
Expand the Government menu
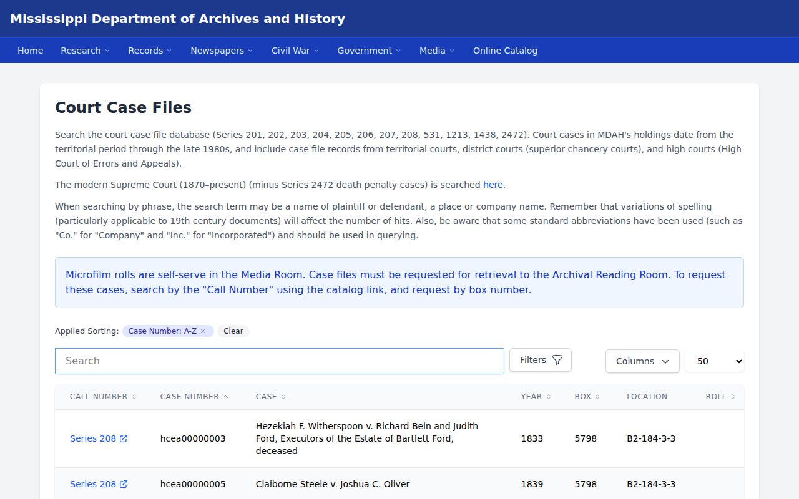coord(369,51)
